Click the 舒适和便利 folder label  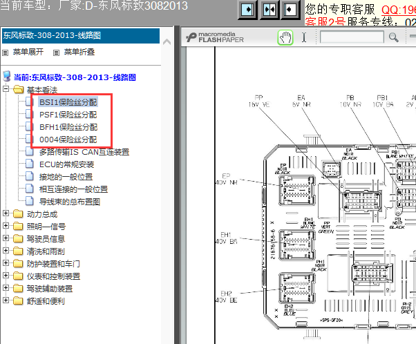pos(46,301)
